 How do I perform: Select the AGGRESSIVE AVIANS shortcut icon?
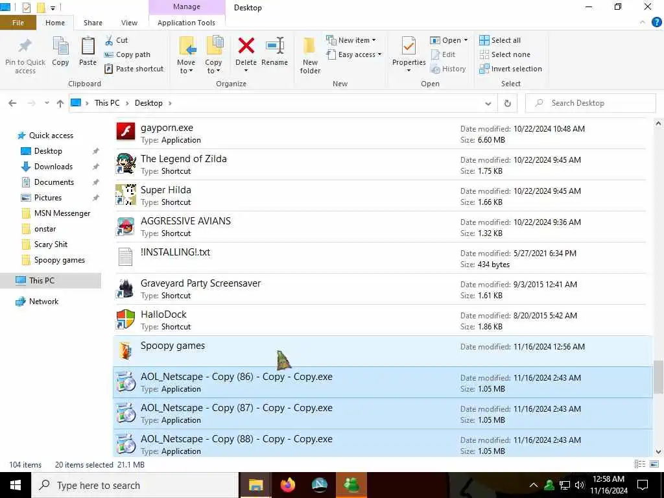[126, 226]
